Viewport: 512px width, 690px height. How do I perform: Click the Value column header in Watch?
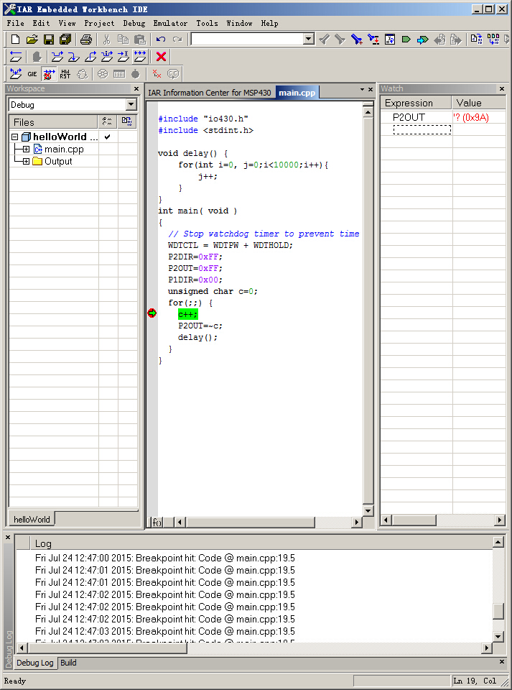point(479,103)
